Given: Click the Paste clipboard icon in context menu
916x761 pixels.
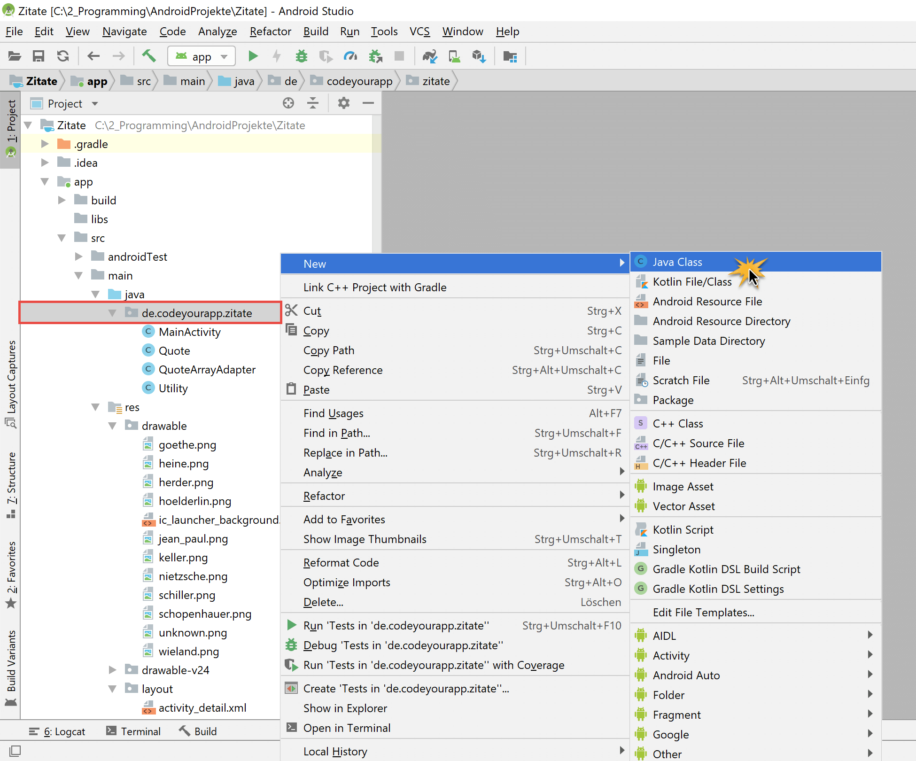Looking at the screenshot, I should (x=291, y=389).
